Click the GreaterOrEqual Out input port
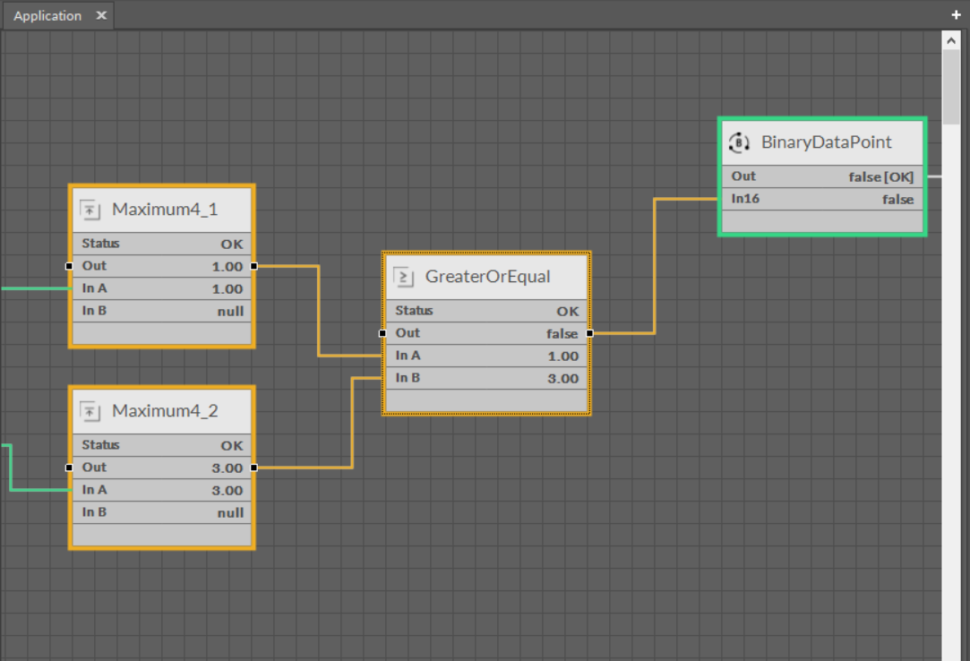970x661 pixels. point(382,333)
